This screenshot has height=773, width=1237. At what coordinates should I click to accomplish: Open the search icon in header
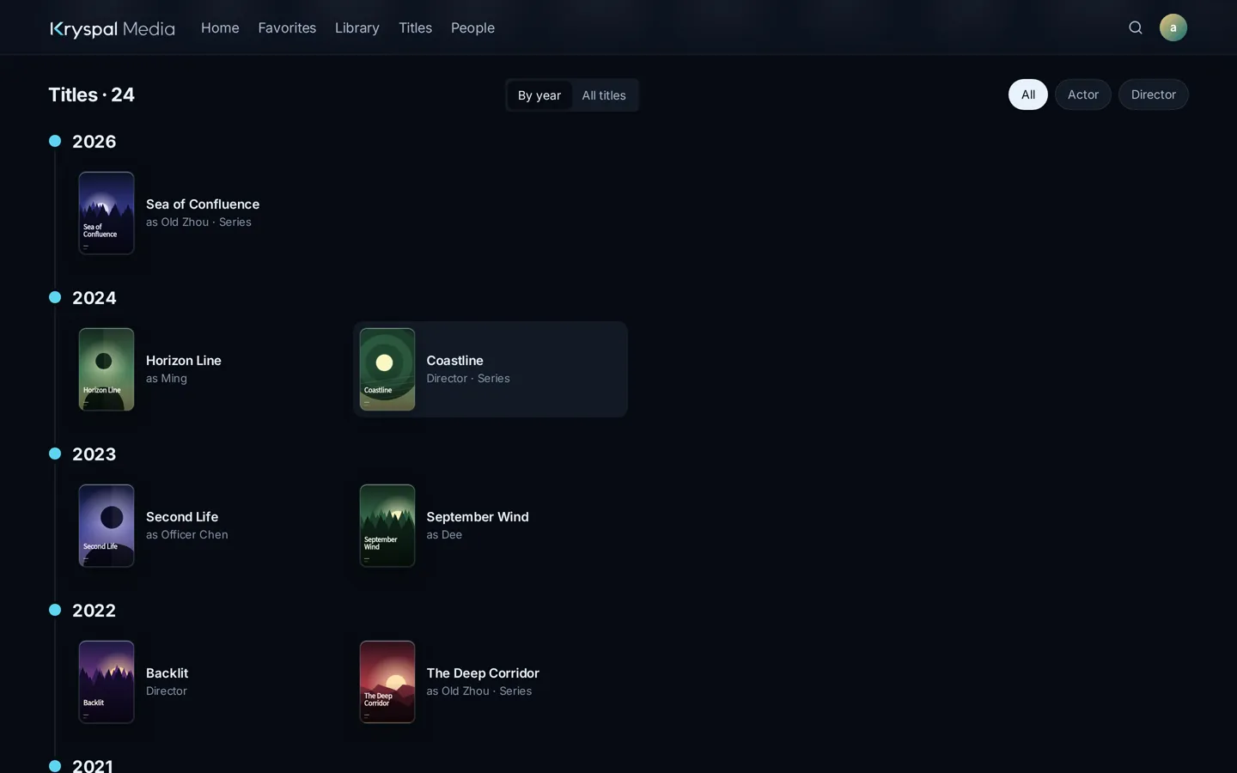1135,27
